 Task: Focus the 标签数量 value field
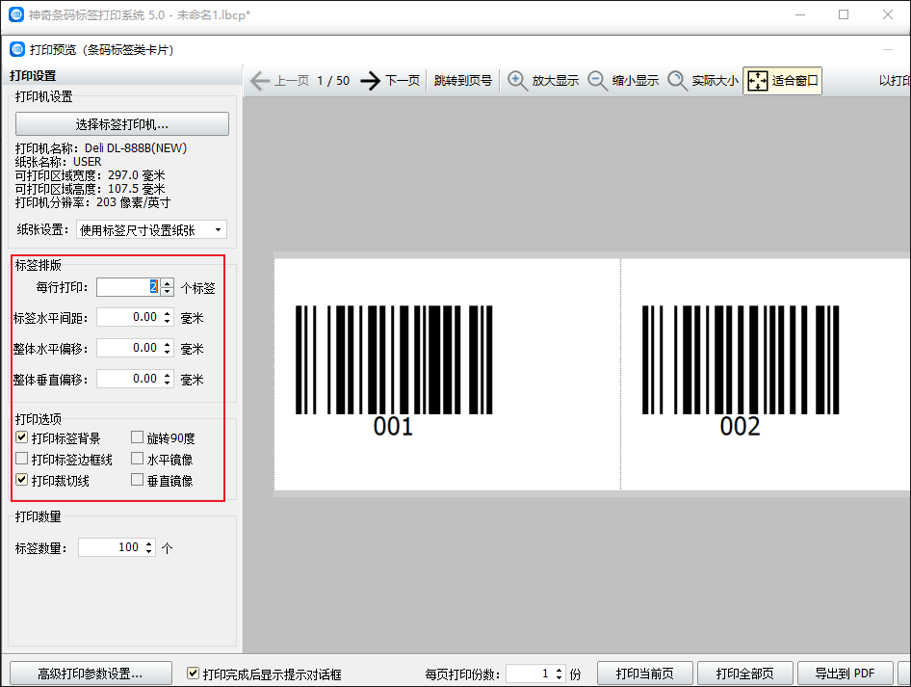[111, 547]
